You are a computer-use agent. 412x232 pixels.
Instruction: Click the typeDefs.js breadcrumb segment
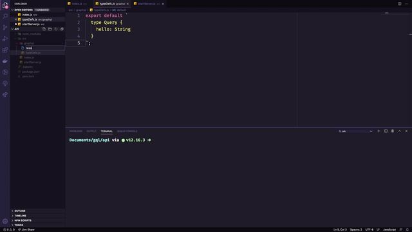[x=99, y=10]
